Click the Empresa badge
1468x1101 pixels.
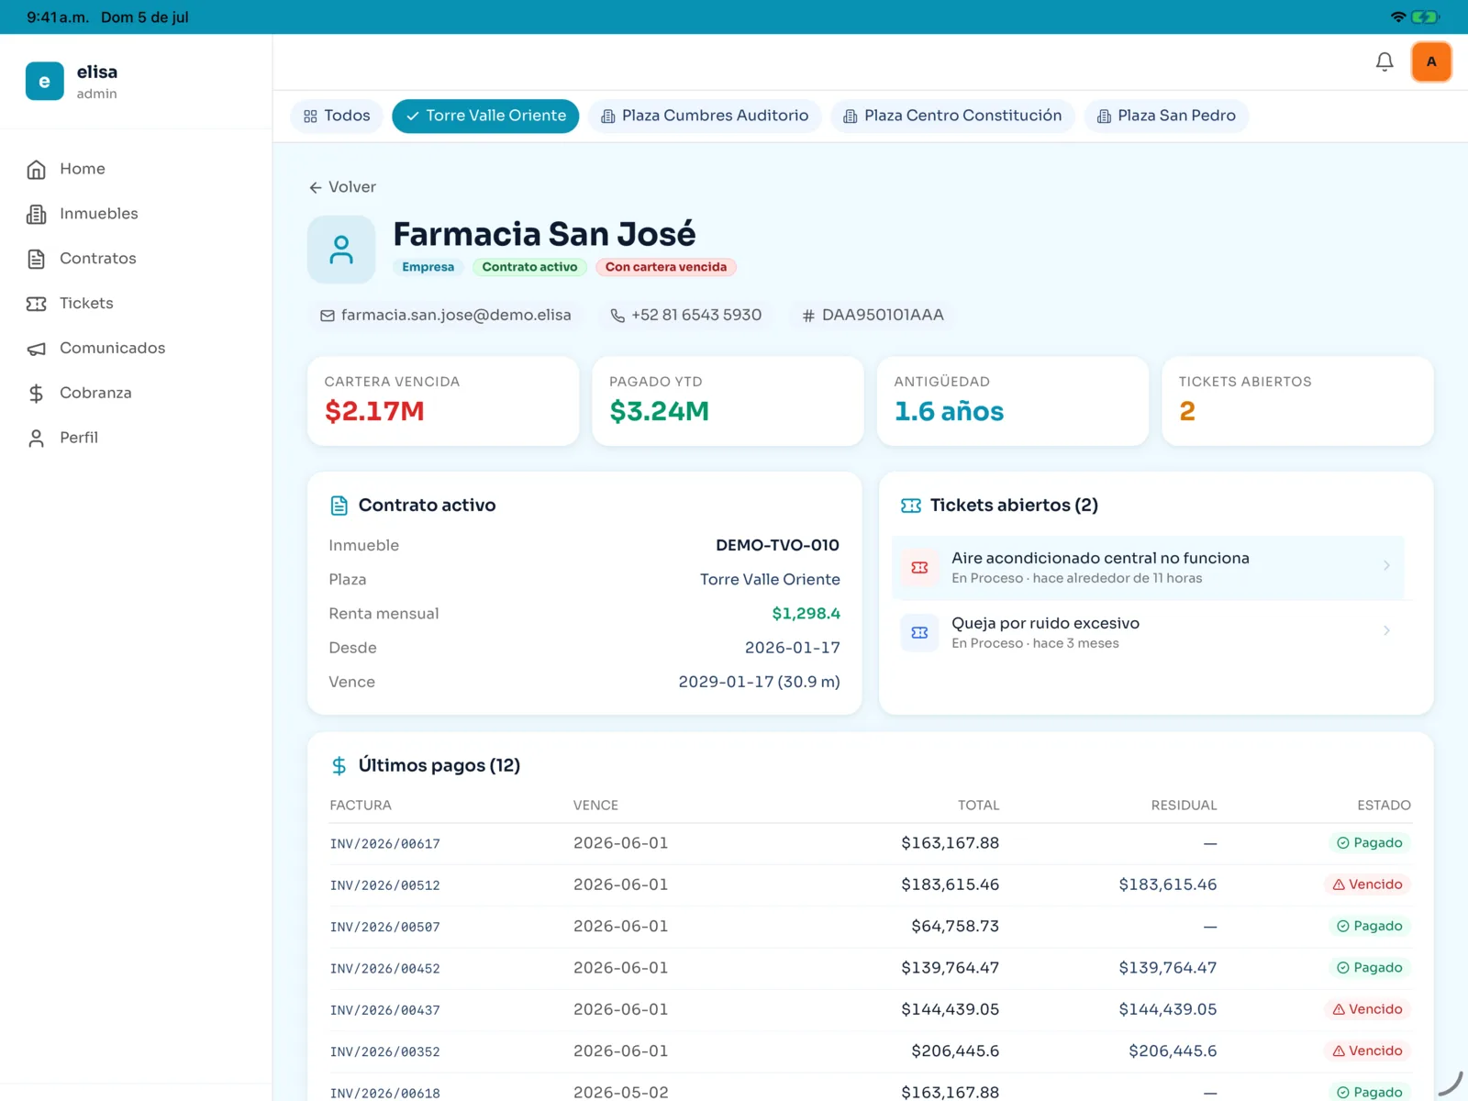428,267
